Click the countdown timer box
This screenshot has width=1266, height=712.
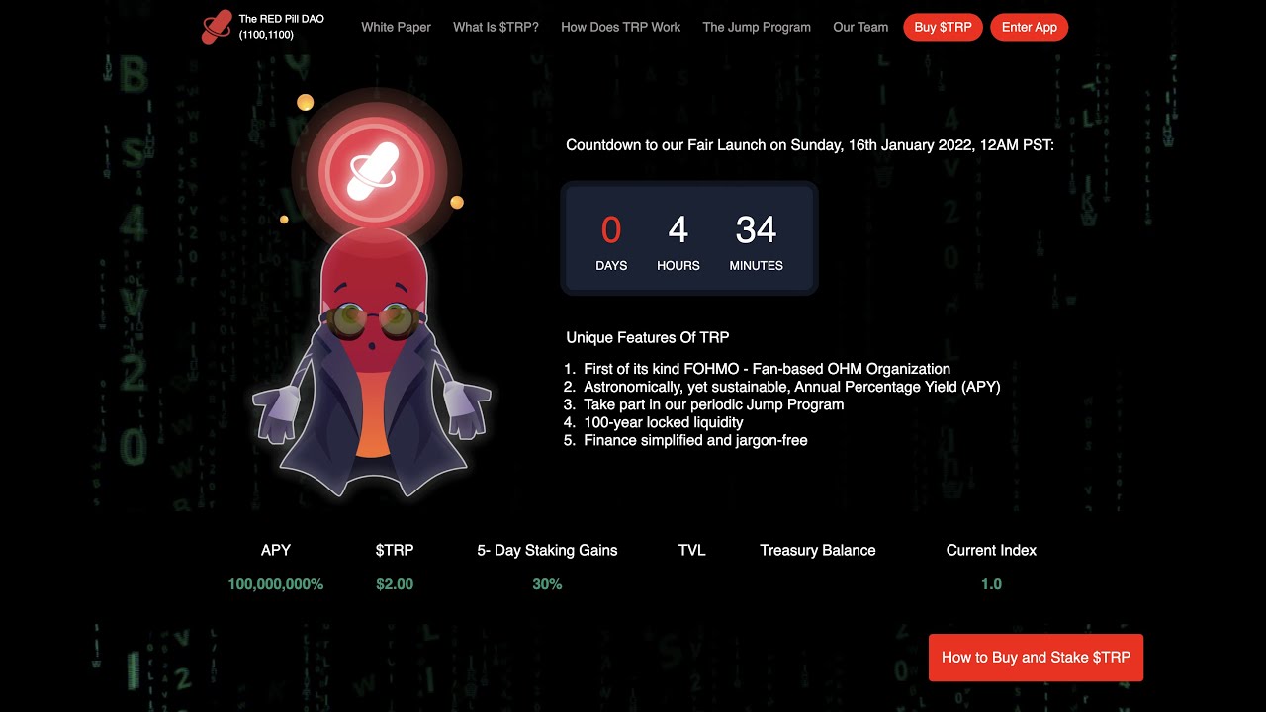tap(689, 238)
